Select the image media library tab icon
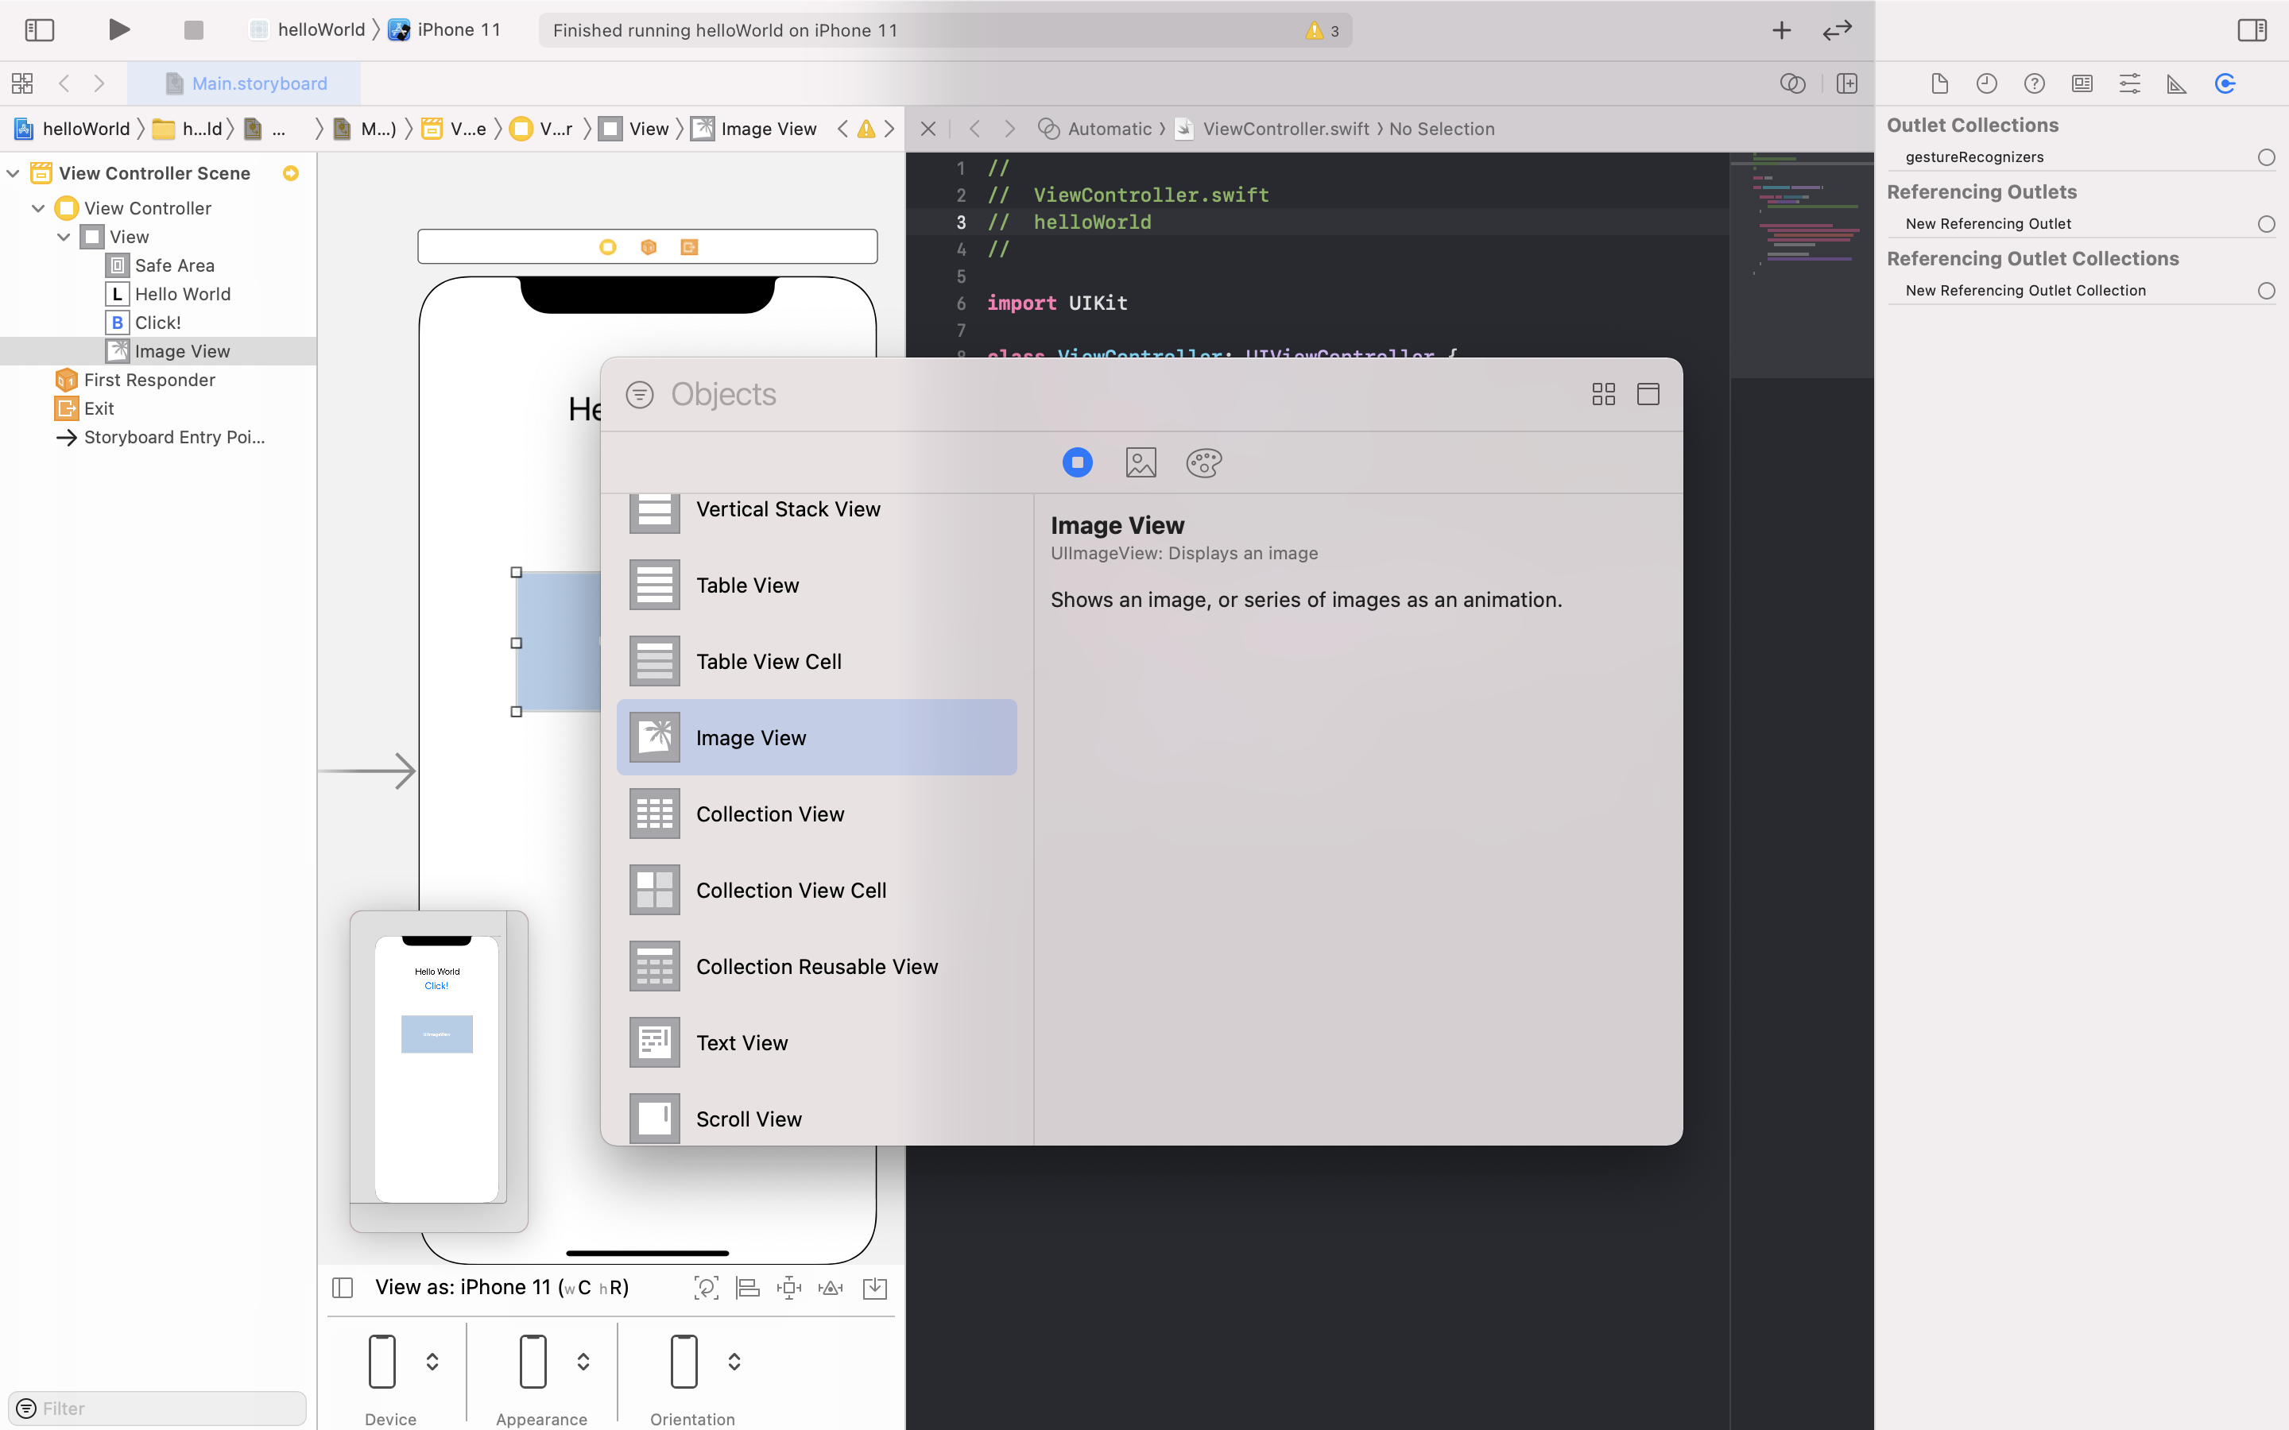Screen dimensions: 2289x1430 [x=1141, y=462]
